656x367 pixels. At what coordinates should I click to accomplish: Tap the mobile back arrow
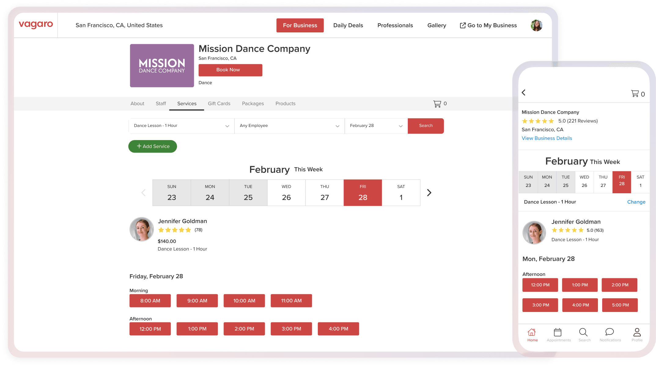524,93
